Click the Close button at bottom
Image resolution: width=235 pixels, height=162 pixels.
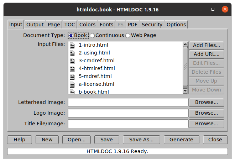coord(215,140)
